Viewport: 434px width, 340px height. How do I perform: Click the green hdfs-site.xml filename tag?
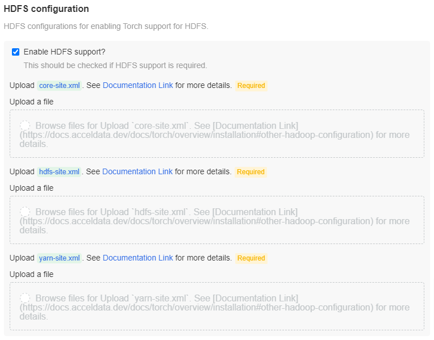pos(60,172)
